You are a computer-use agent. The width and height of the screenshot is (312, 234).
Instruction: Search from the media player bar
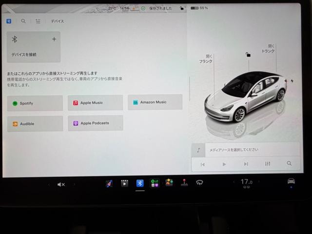pos(289,164)
